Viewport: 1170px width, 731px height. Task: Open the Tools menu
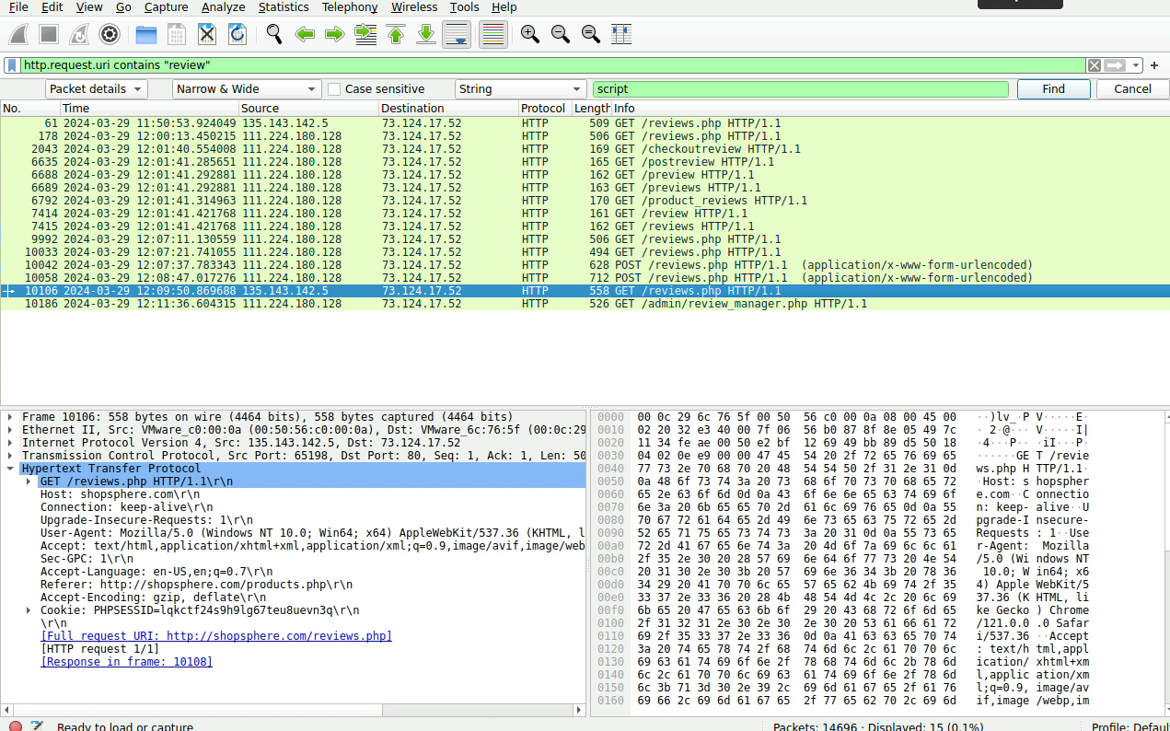tap(465, 7)
